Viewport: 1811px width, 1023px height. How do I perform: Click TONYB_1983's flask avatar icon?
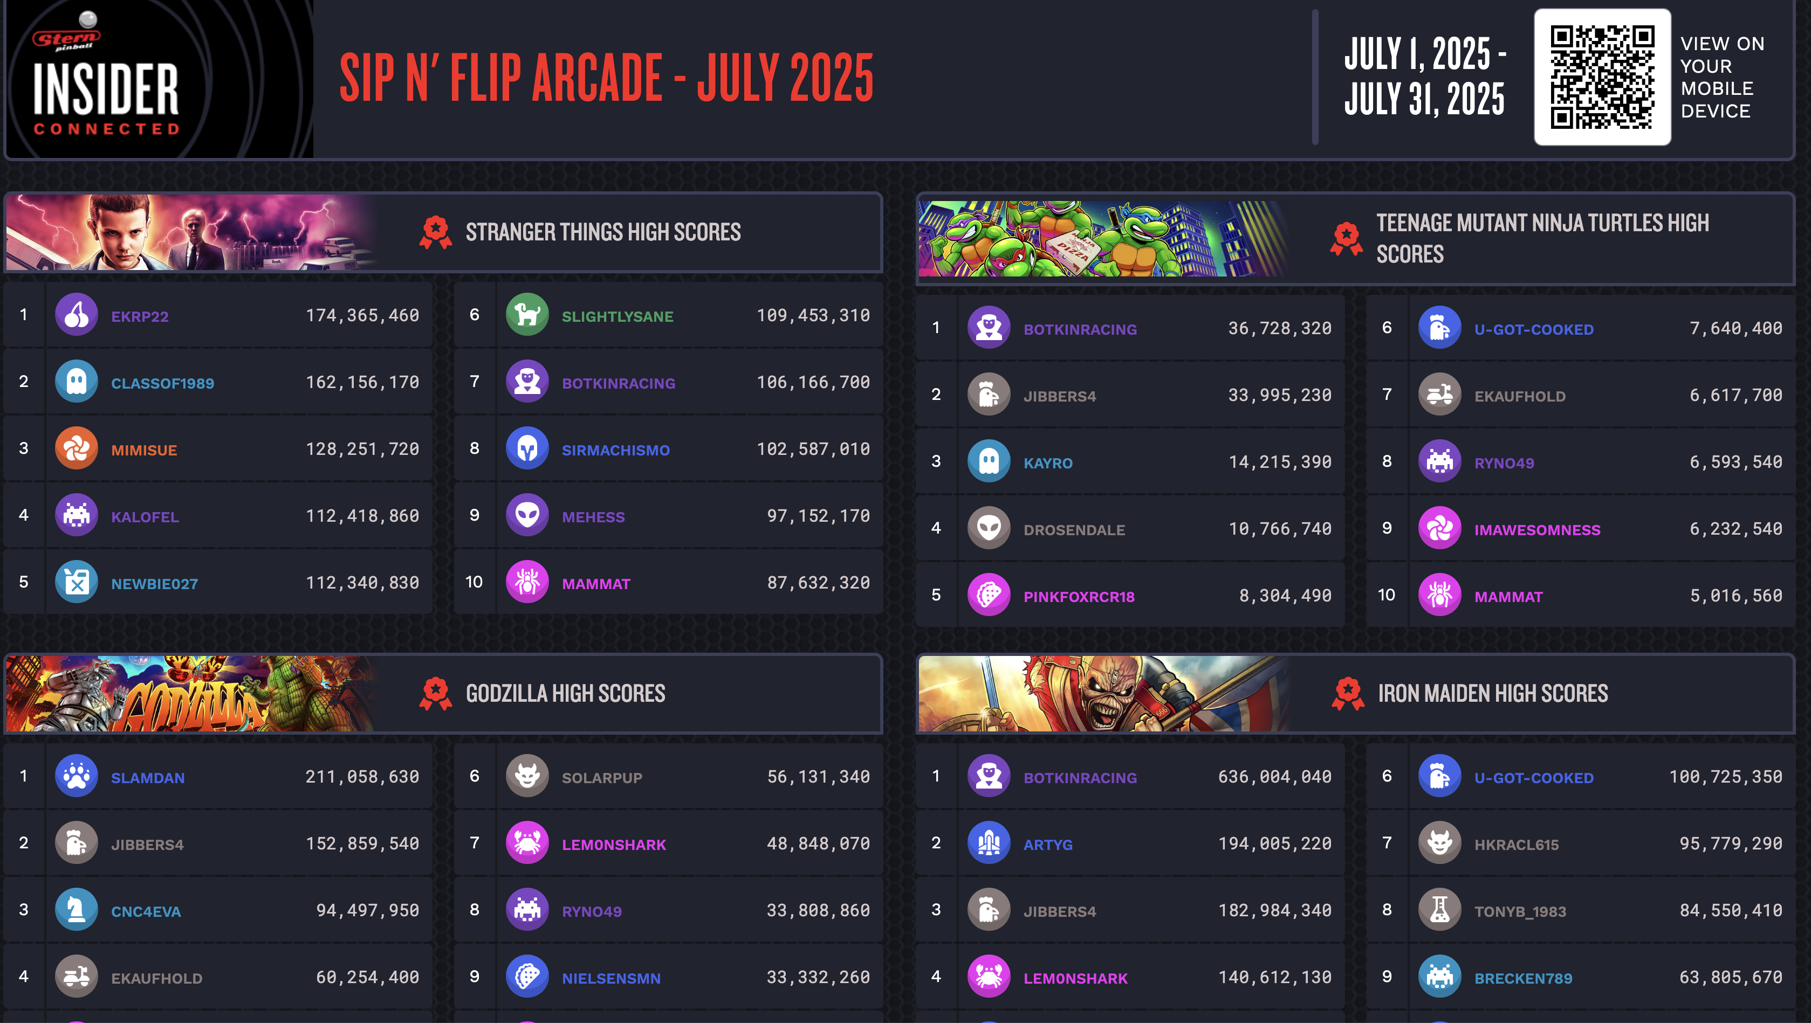pos(1440,909)
